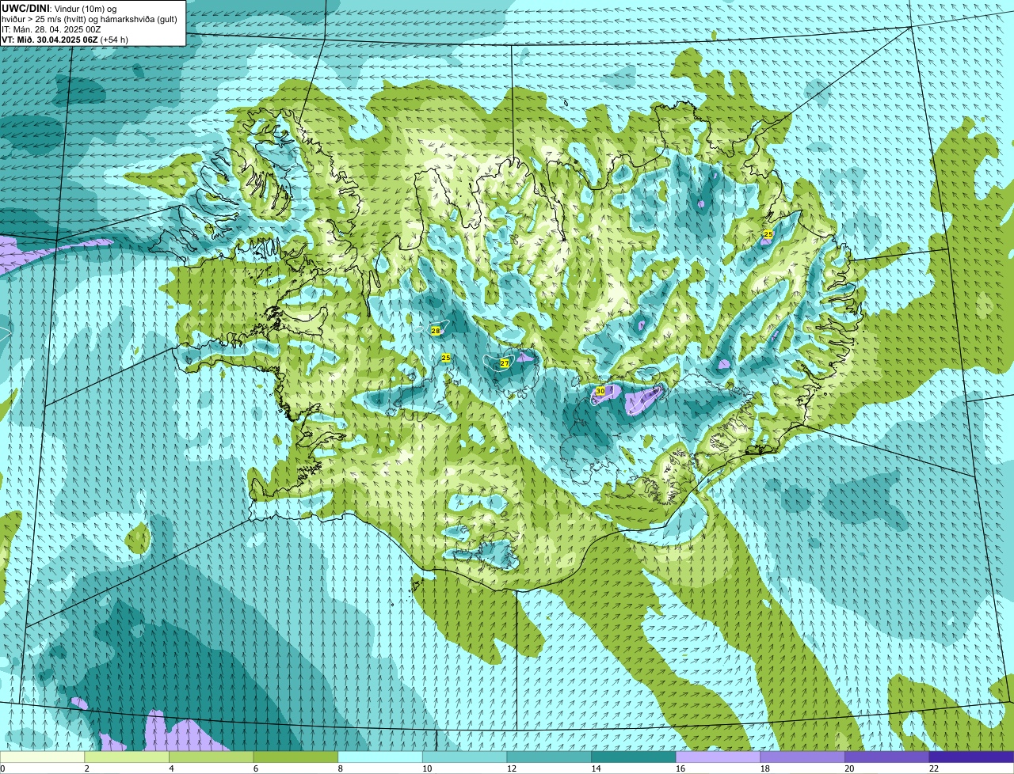Screen dimensions: 1014x774
Task: Select the 25 gust marker just below marker 28
Action: point(446,358)
